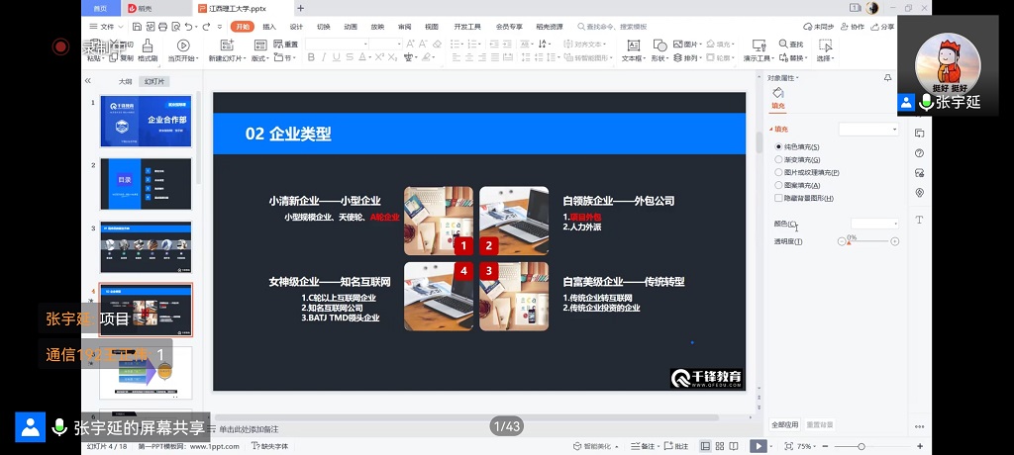Open the font name combo box
1014x455 pixels.
pos(337,44)
